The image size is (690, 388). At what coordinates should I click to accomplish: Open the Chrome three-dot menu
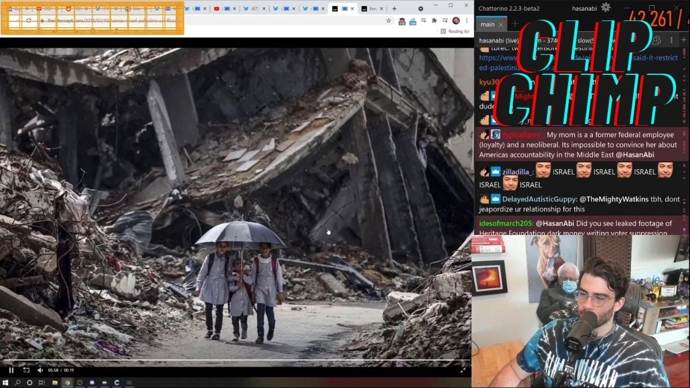tap(466, 20)
